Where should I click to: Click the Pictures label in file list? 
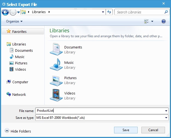click(x=70, y=78)
